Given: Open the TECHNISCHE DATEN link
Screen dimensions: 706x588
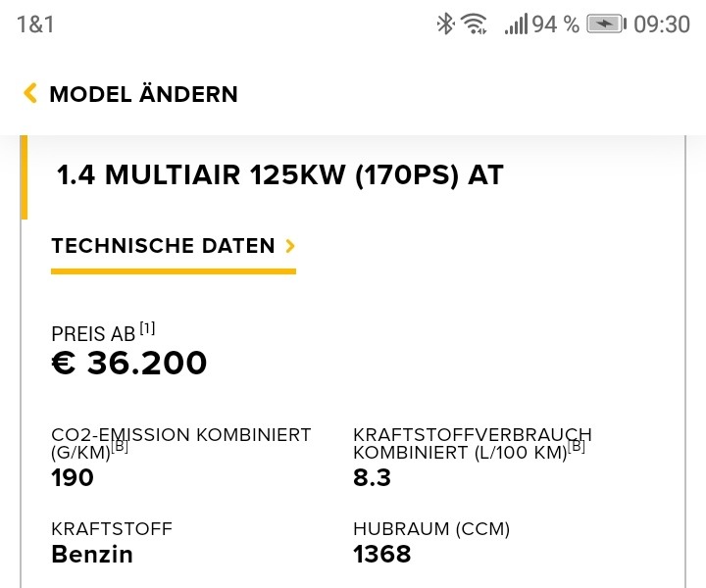Looking at the screenshot, I should click(163, 246).
